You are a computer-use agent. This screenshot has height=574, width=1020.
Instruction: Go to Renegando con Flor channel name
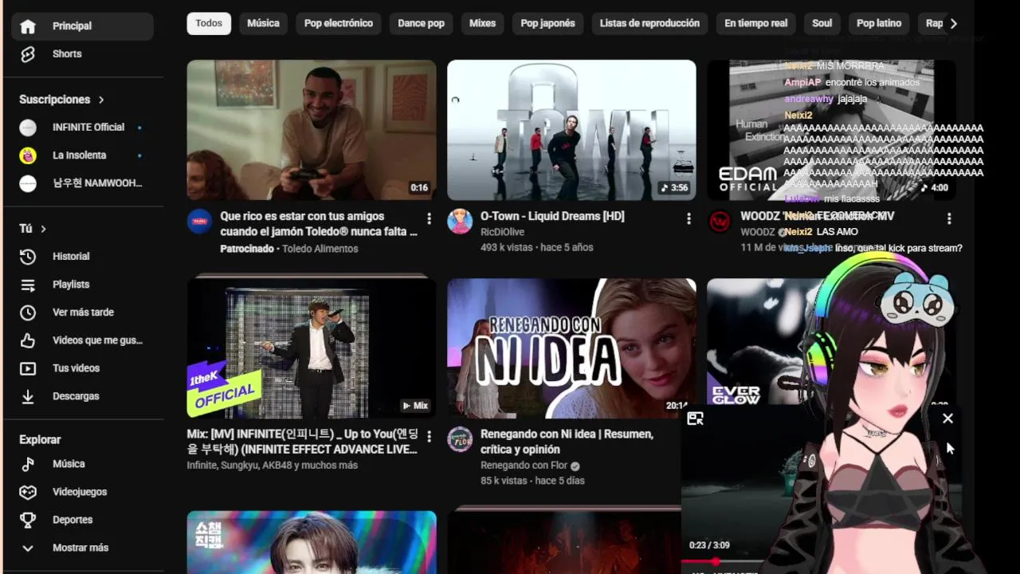click(x=524, y=466)
